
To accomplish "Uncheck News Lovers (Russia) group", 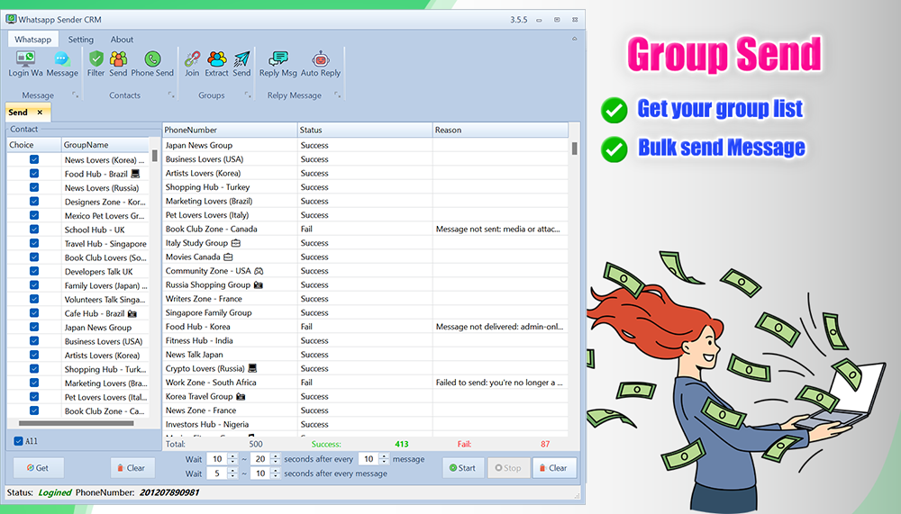I will tap(34, 187).
